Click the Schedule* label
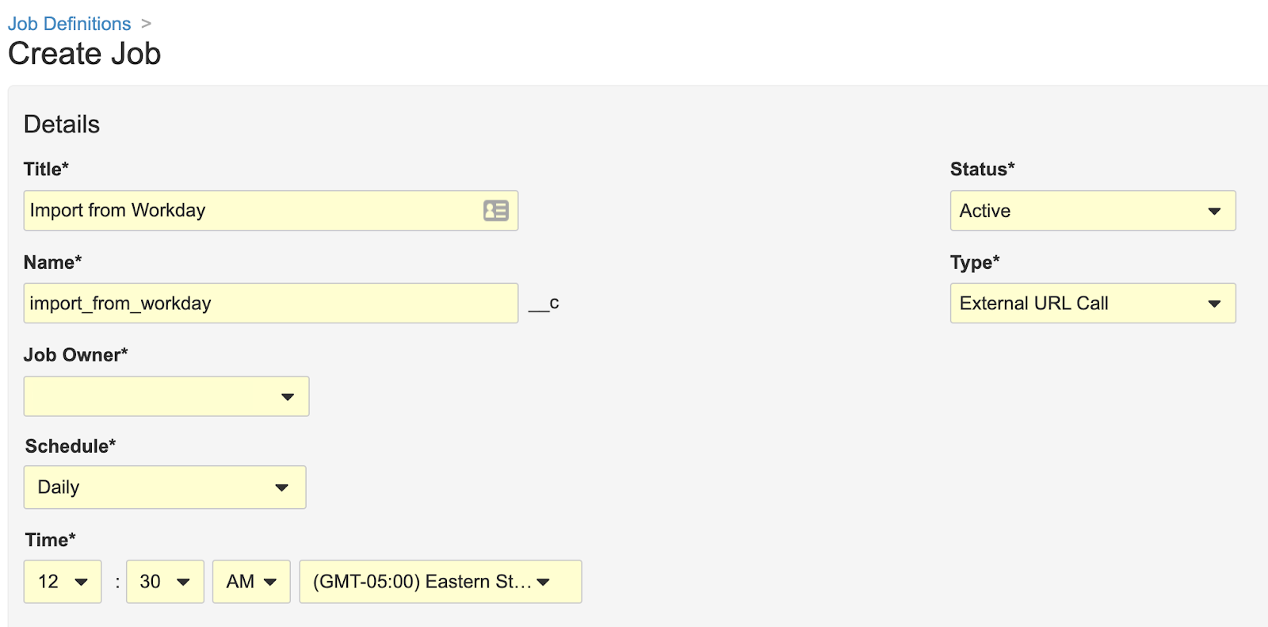 pos(71,446)
